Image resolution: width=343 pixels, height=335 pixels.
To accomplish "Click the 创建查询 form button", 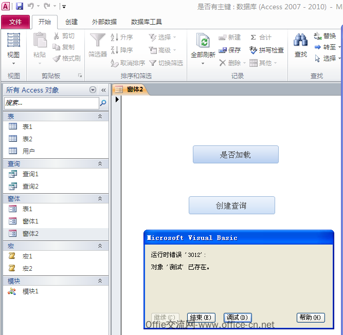I will [232, 206].
